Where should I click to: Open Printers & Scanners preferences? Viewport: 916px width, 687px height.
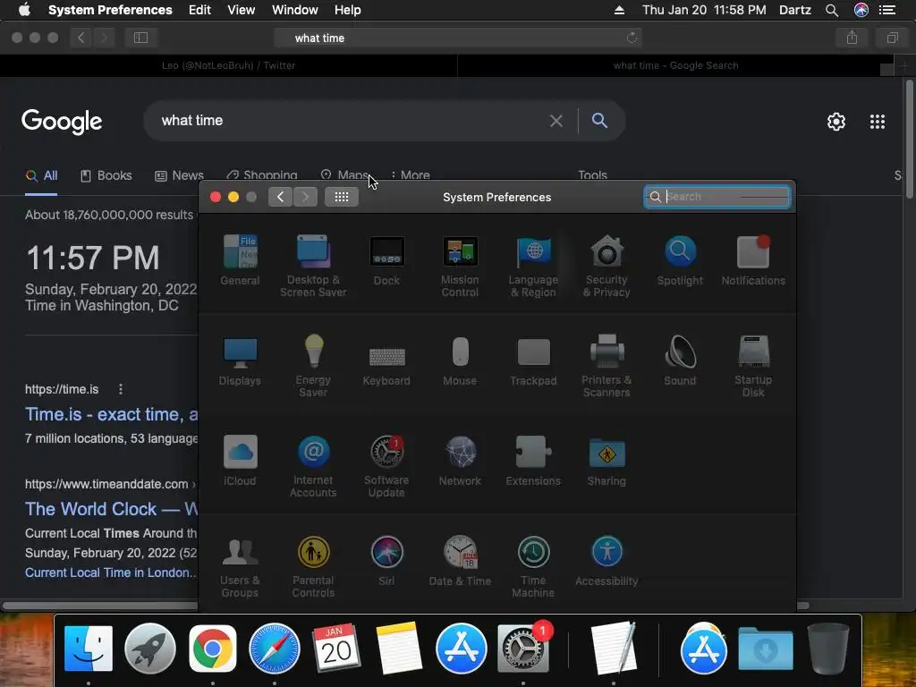pos(606,366)
